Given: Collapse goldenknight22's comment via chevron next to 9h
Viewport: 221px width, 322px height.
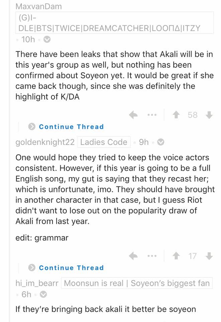Looking at the screenshot, I should 161,142.
